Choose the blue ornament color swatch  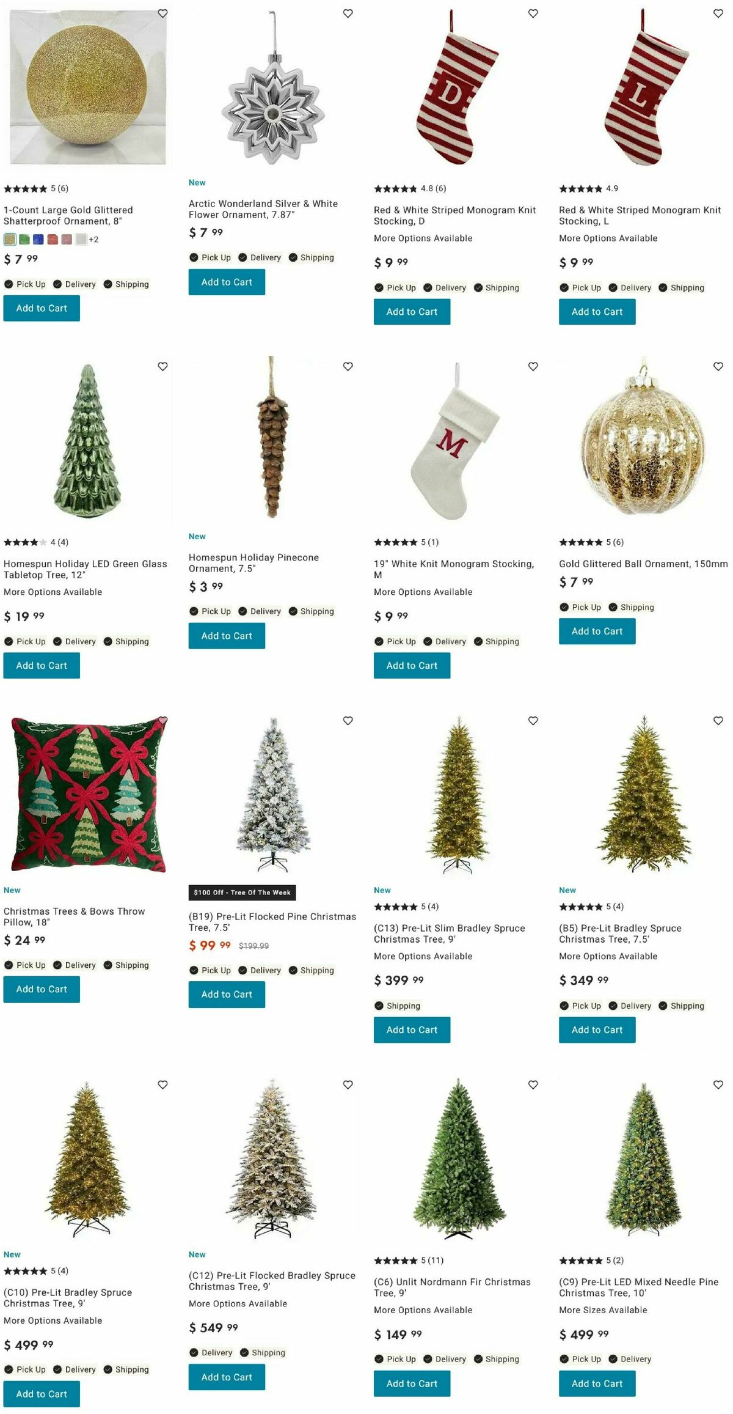pyautogui.click(x=38, y=239)
